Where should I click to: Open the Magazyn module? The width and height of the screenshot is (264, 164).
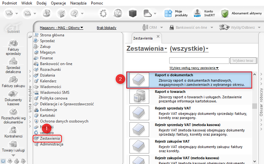pos(47,52)
